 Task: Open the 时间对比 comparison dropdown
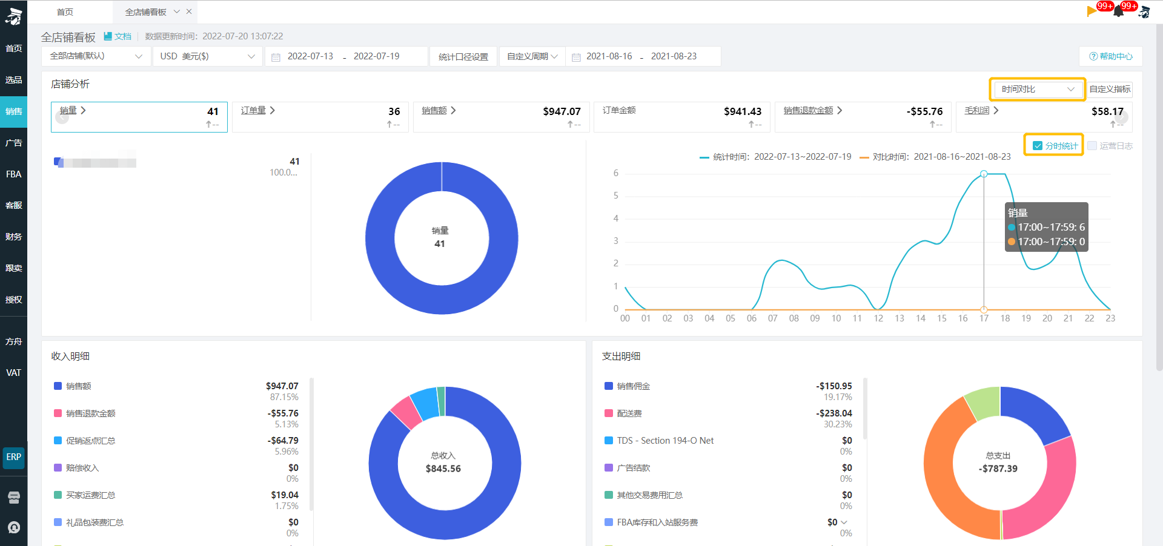pyautogui.click(x=1038, y=89)
